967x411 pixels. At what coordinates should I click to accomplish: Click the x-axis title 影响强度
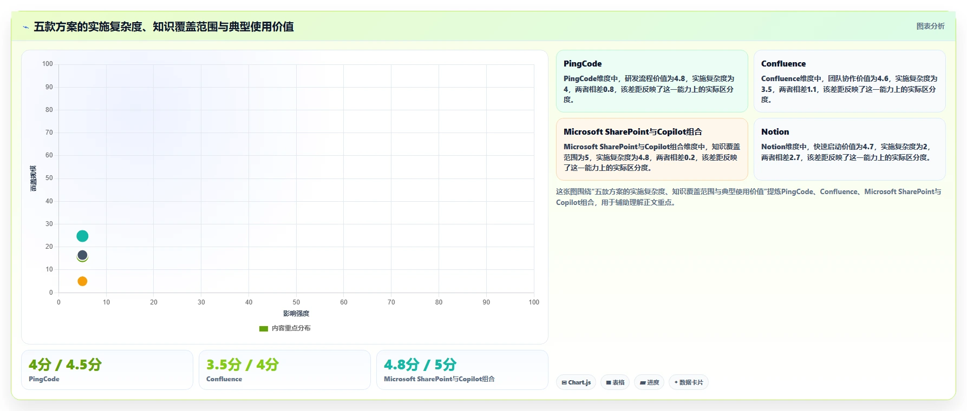(296, 314)
